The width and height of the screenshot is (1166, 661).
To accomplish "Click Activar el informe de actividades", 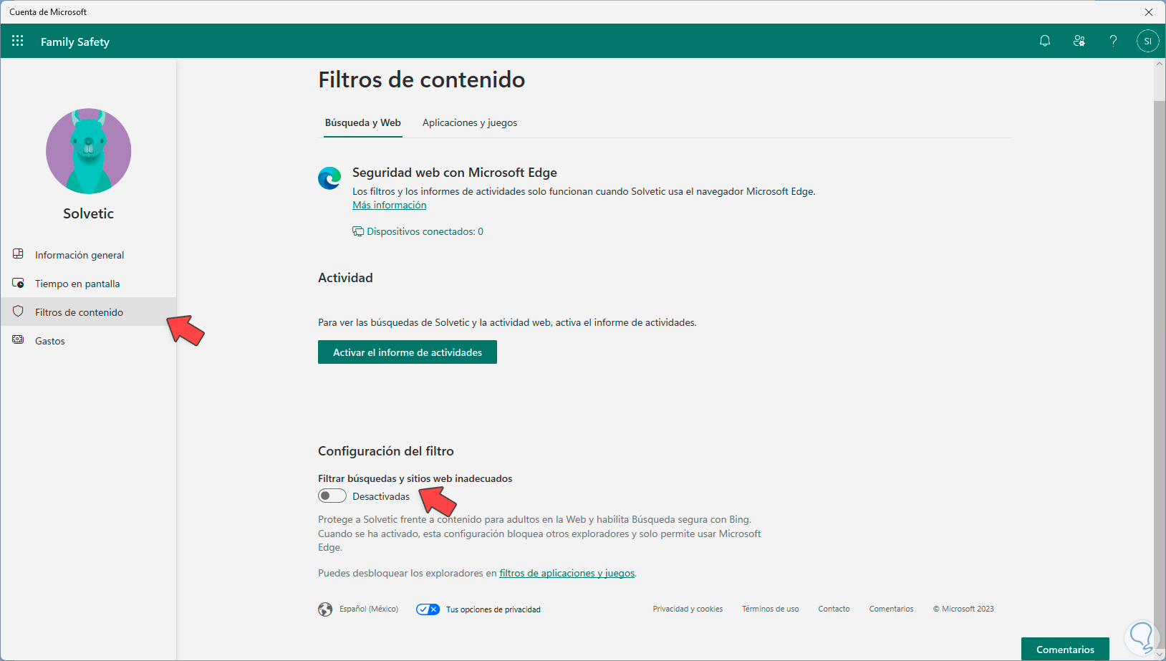I will point(408,352).
